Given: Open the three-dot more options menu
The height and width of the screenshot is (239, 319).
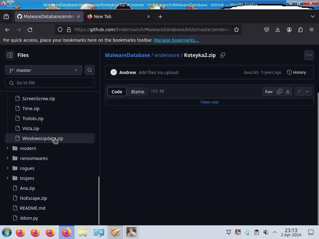Looking at the screenshot, I should (309, 55).
